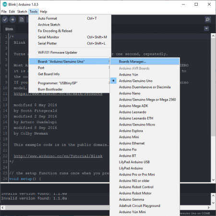Click the arduino.cc Tutorial/Blink link

pos(58,156)
